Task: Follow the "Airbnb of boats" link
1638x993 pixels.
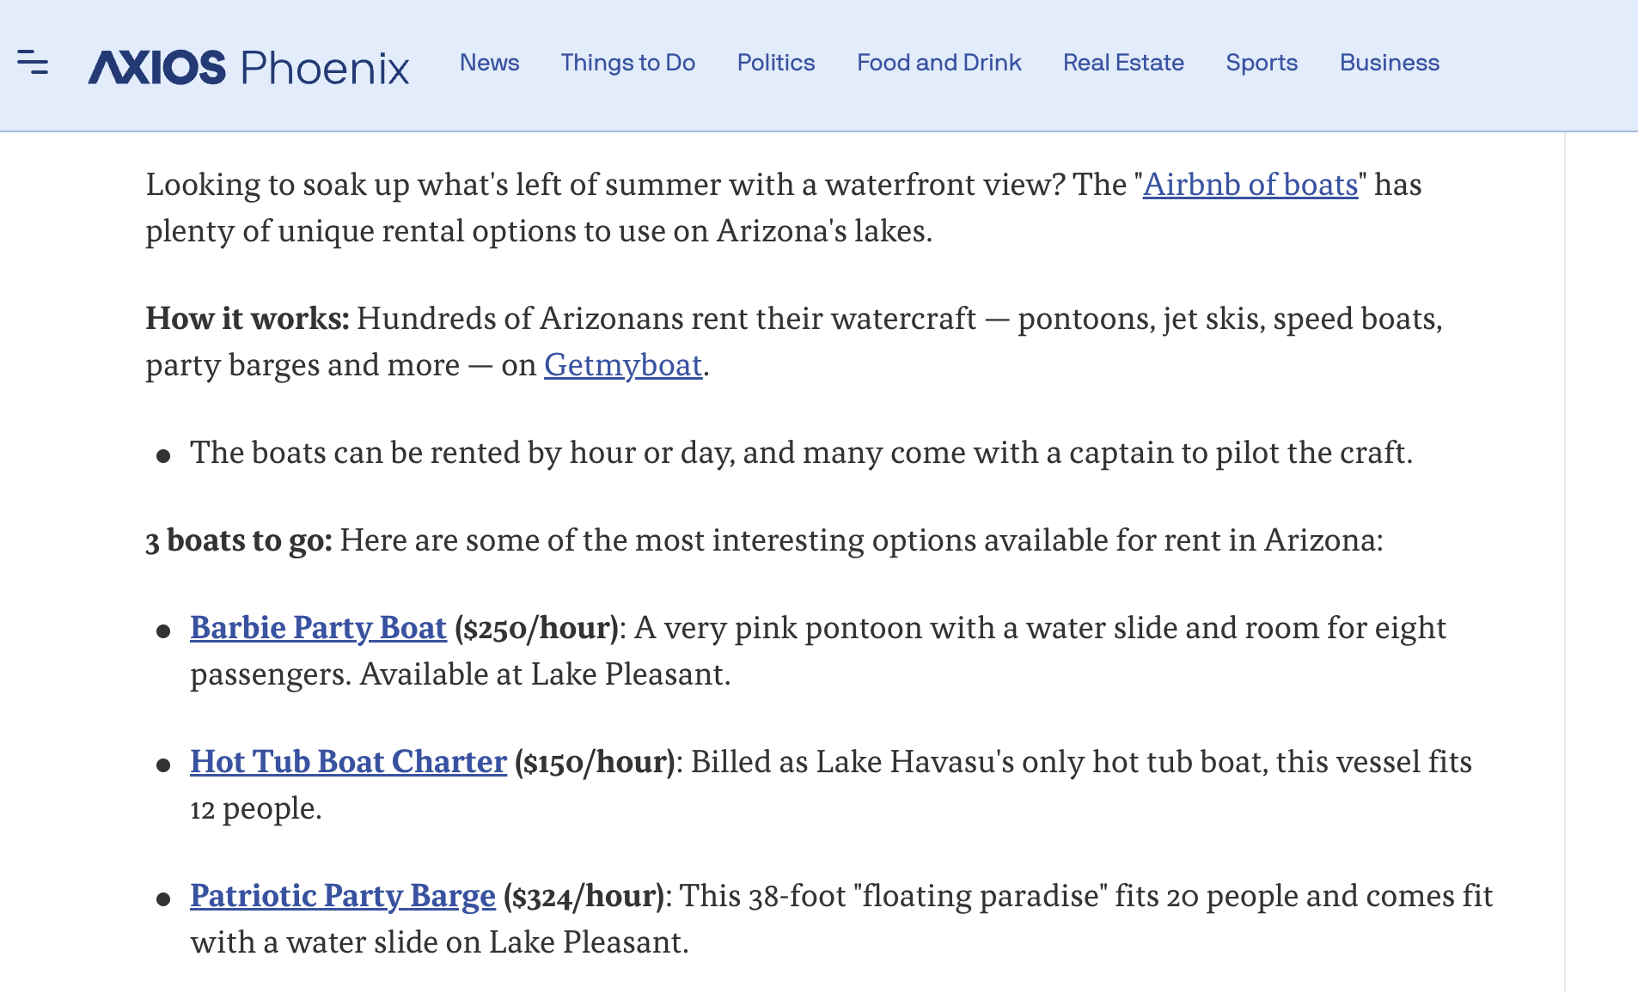Action: [1250, 185]
